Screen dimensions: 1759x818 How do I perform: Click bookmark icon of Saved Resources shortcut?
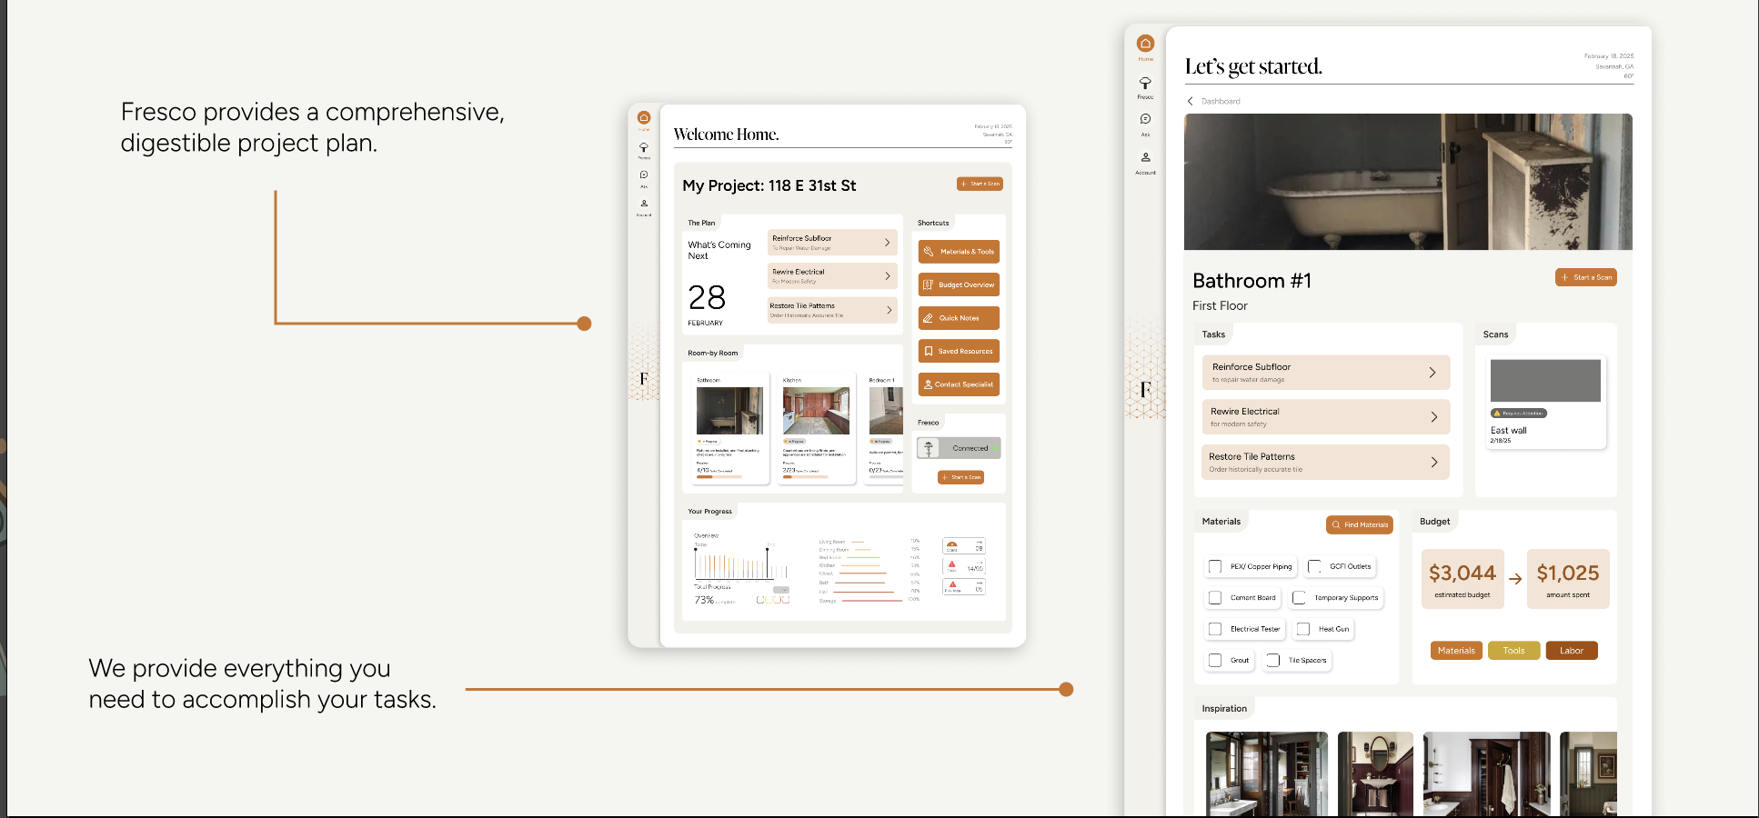pos(929,351)
